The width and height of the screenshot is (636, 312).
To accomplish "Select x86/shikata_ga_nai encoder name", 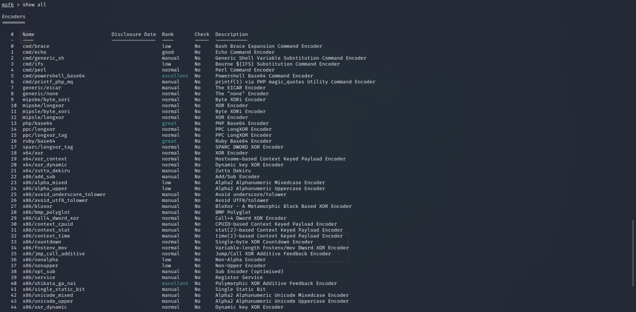I will (x=49, y=283).
